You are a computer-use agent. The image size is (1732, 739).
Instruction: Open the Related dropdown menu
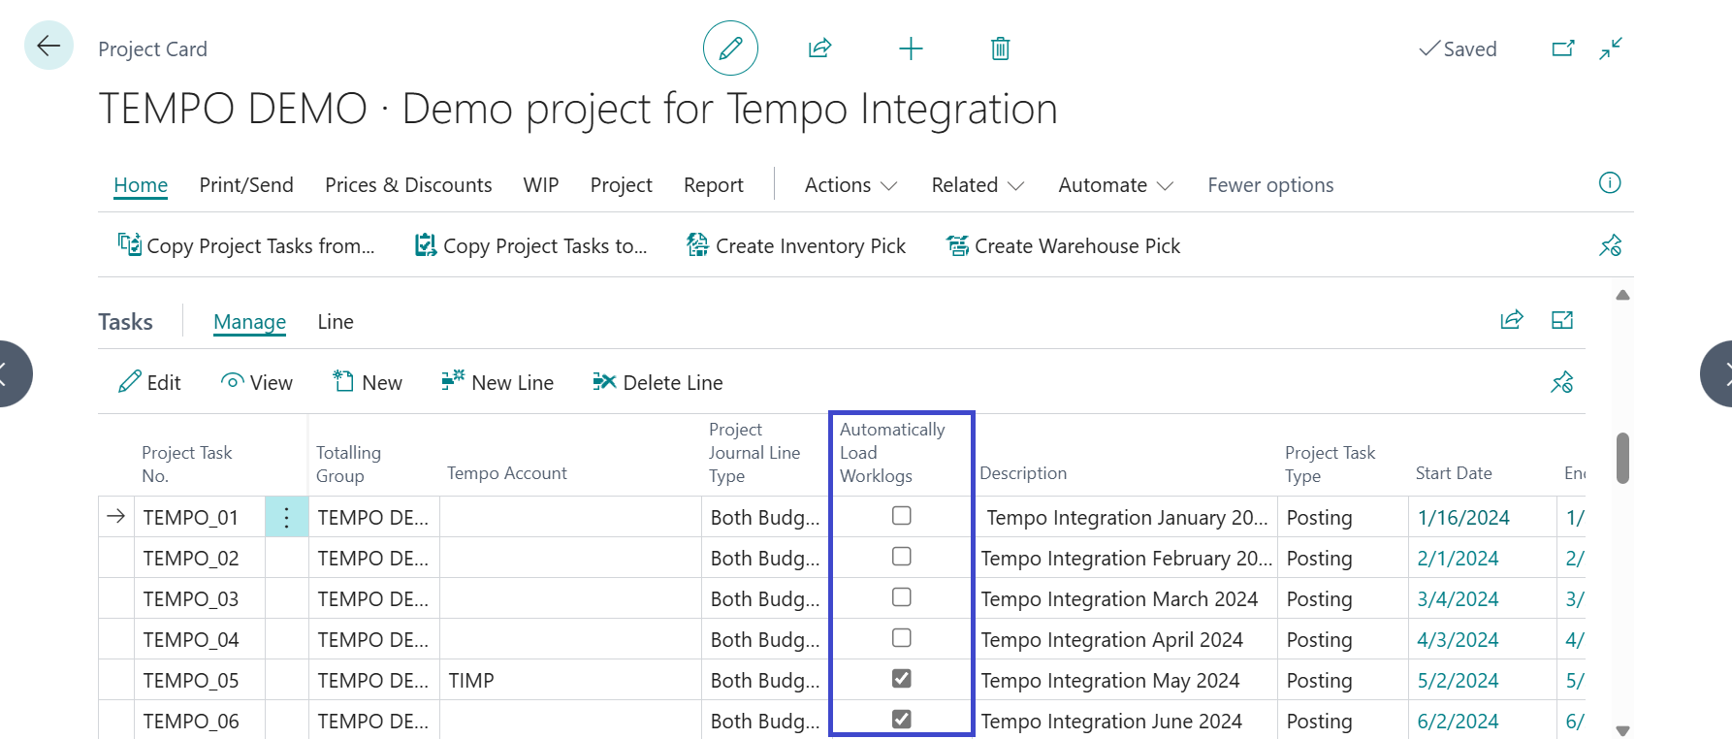(977, 185)
